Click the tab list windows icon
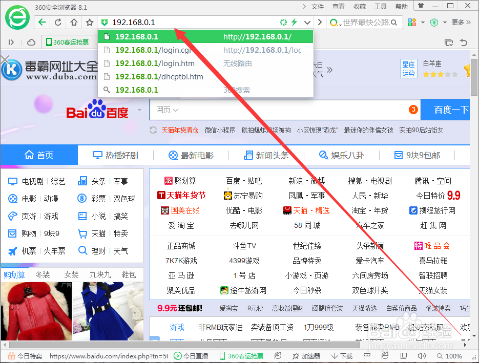 (x=449, y=42)
